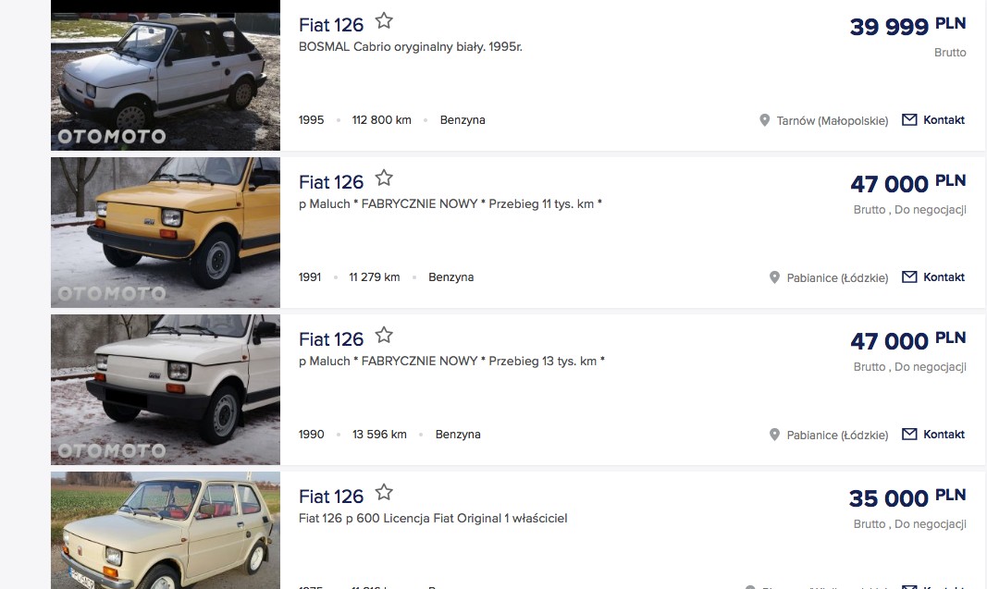Image resolution: width=987 pixels, height=589 pixels.
Task: Open white cabrio Fiat 126 photo
Action: click(x=166, y=76)
